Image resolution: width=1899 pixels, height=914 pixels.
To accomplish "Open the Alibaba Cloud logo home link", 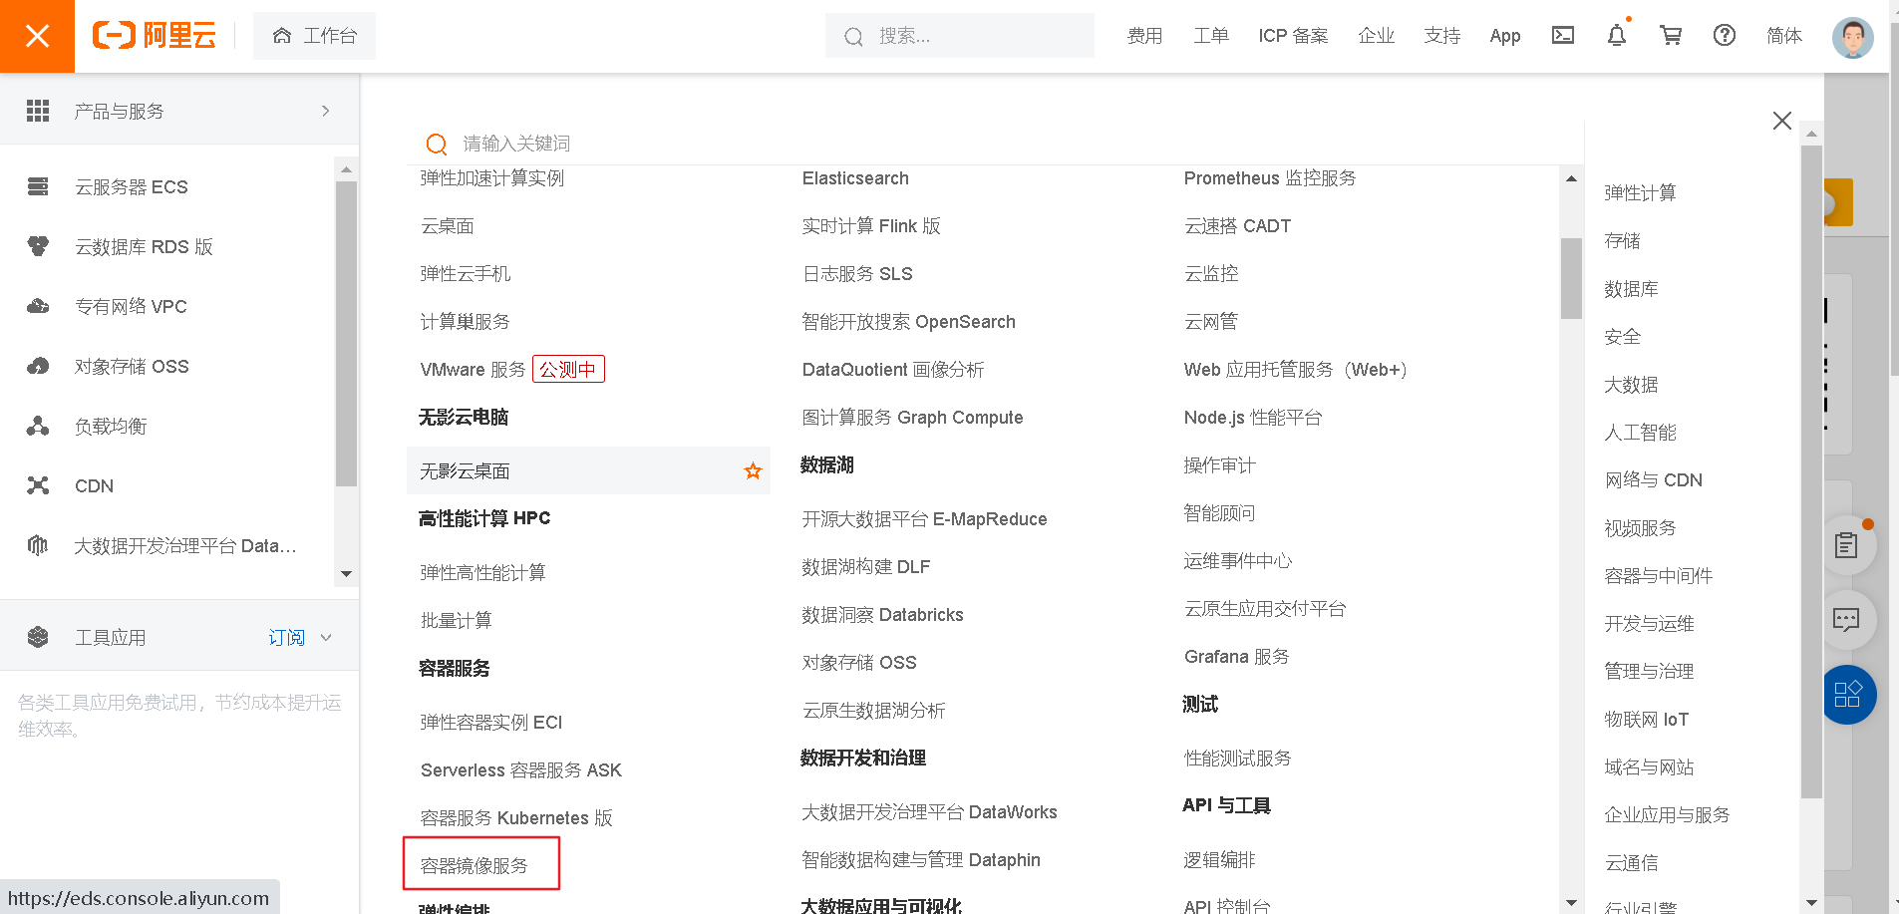I will (155, 36).
